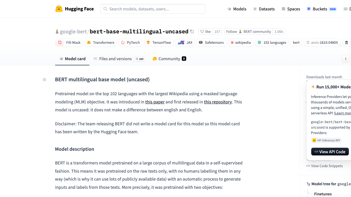Open the 1.06k followers count
The image size is (351, 197).
pyautogui.click(x=279, y=31)
